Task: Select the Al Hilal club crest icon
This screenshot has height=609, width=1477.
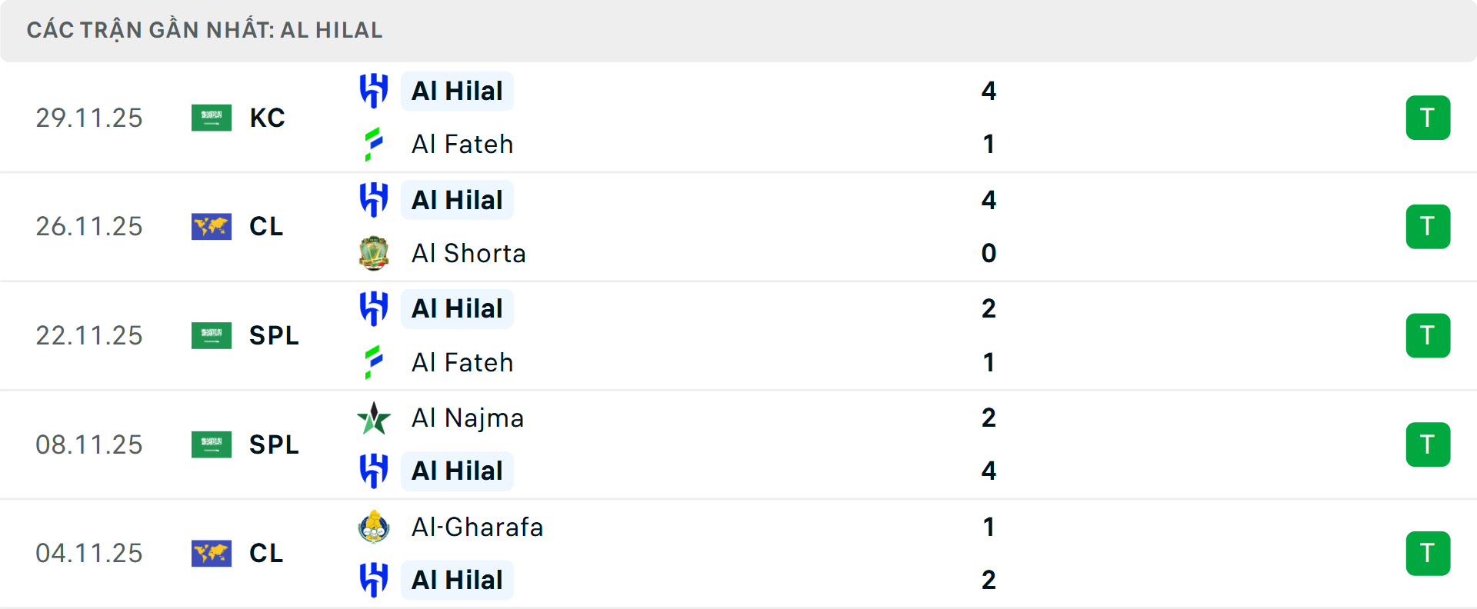Action: [x=375, y=91]
